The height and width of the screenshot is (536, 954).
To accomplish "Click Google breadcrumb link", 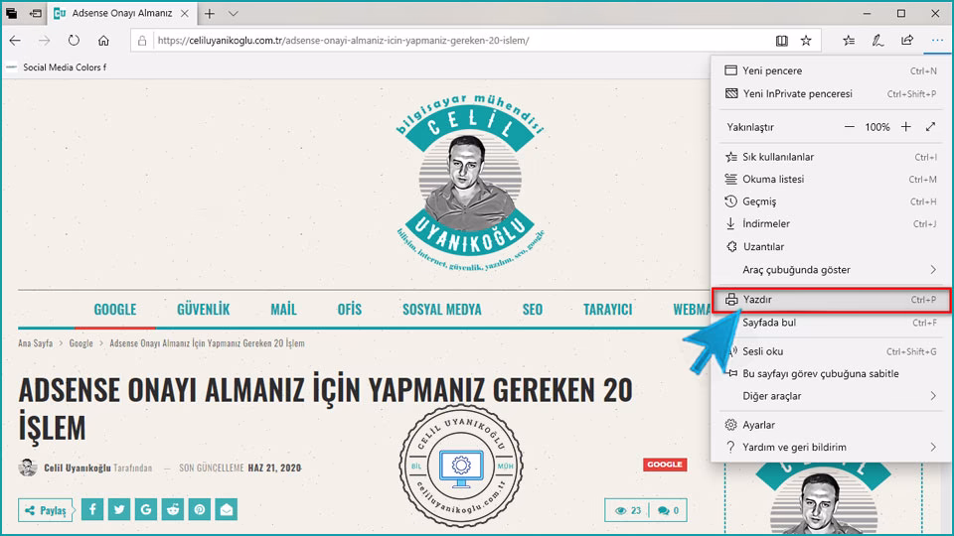I will coord(80,343).
